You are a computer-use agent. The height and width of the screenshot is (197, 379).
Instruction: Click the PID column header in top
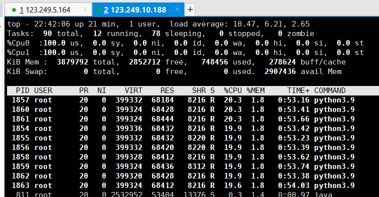(x=23, y=90)
